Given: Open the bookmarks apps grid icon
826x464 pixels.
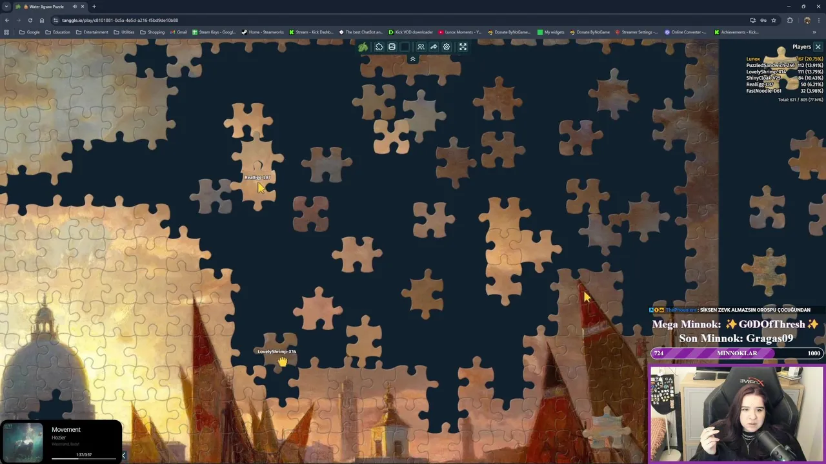Looking at the screenshot, I should point(6,32).
